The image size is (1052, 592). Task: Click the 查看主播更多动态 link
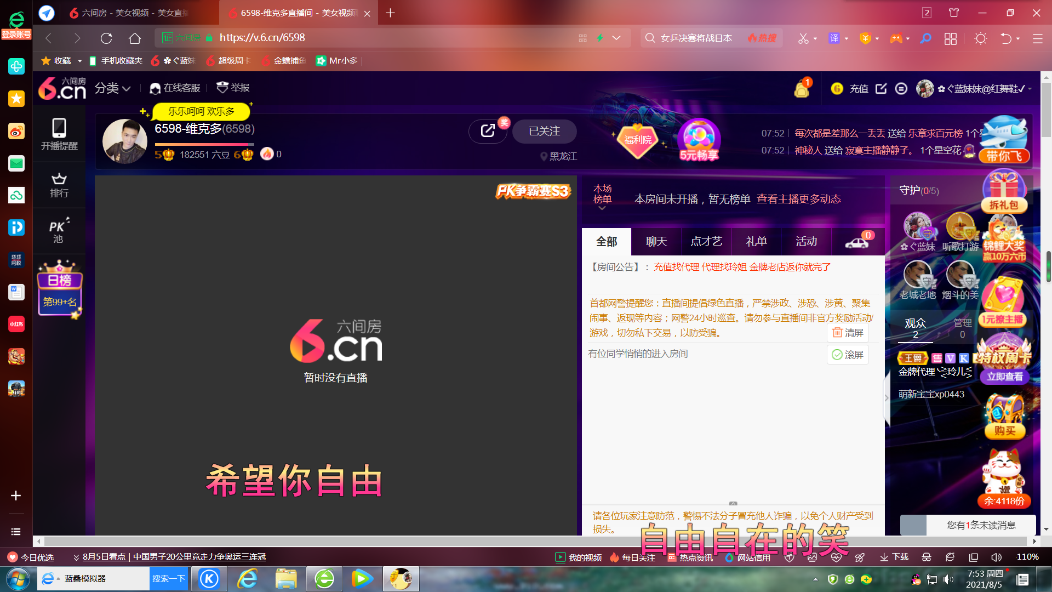799,199
